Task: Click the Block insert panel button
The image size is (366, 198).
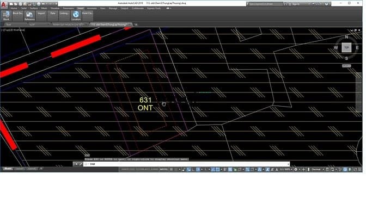Action: pos(6,16)
